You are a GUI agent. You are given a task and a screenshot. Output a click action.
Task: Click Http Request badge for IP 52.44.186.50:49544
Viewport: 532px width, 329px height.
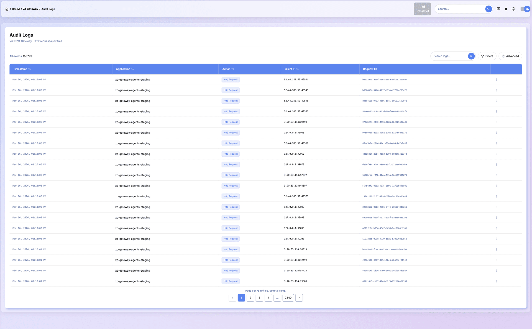click(231, 80)
